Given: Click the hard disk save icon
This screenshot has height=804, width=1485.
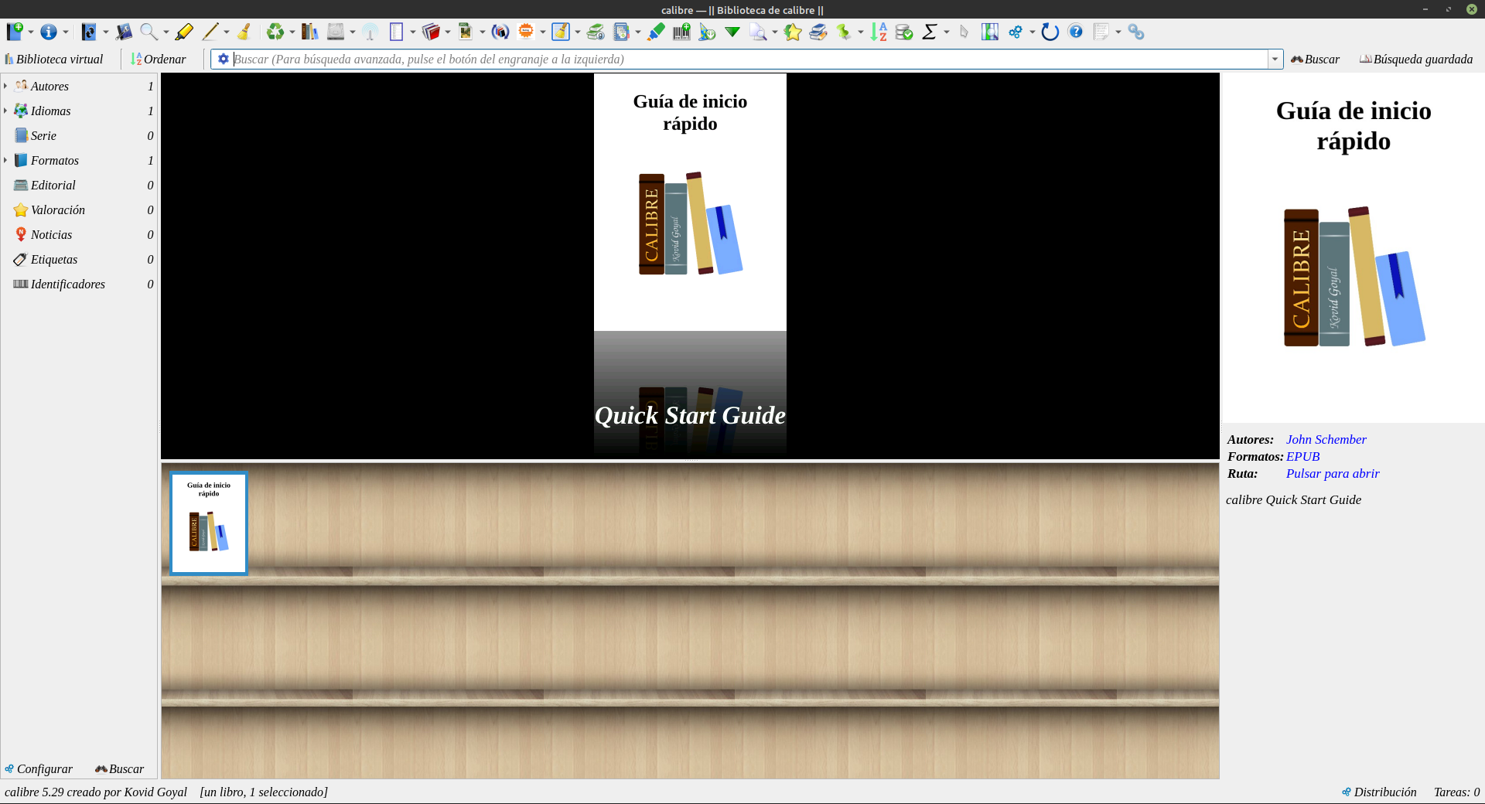Looking at the screenshot, I should point(336,32).
